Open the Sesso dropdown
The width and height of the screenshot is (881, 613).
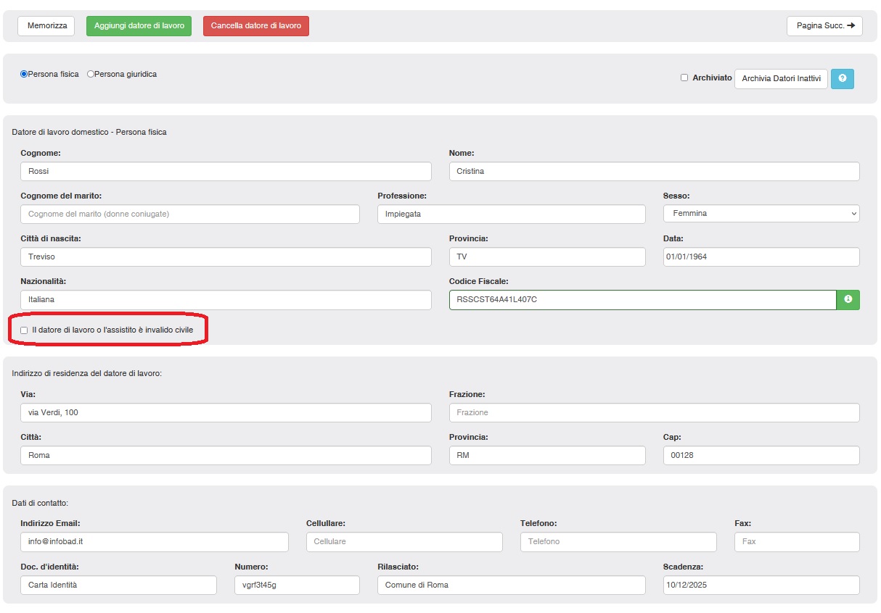click(x=761, y=214)
